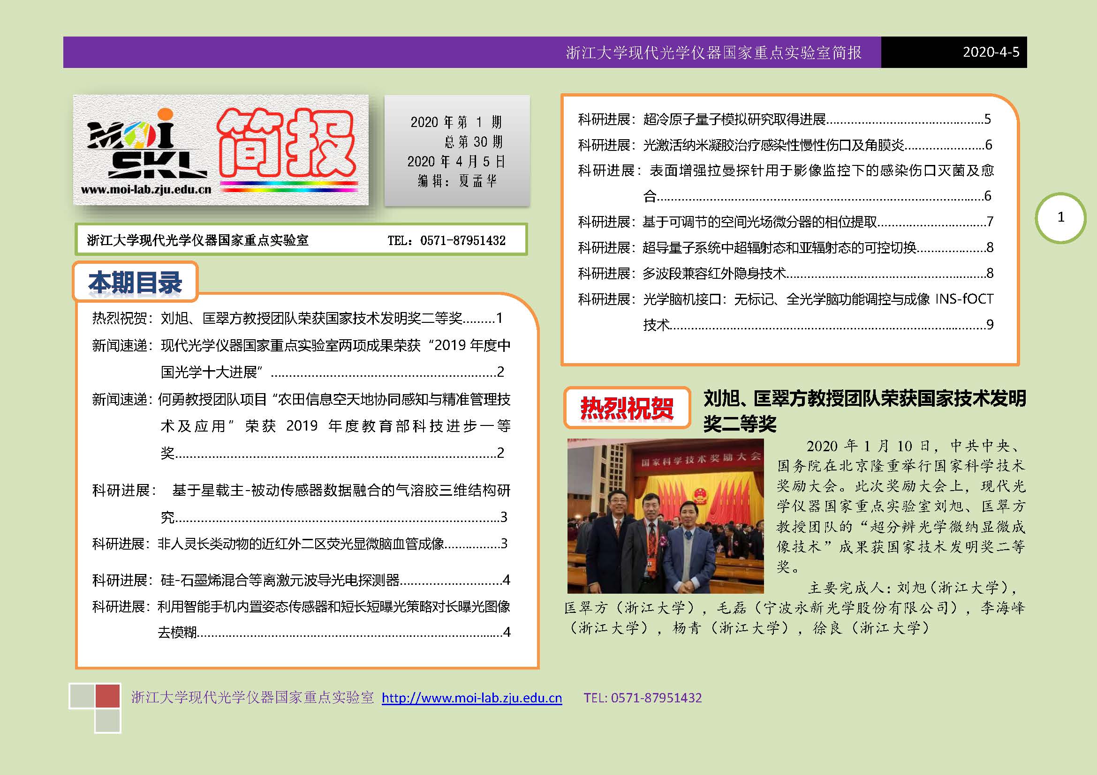Image resolution: width=1097 pixels, height=775 pixels.
Task: Click the red 简报 title graphic
Action: pos(286,143)
